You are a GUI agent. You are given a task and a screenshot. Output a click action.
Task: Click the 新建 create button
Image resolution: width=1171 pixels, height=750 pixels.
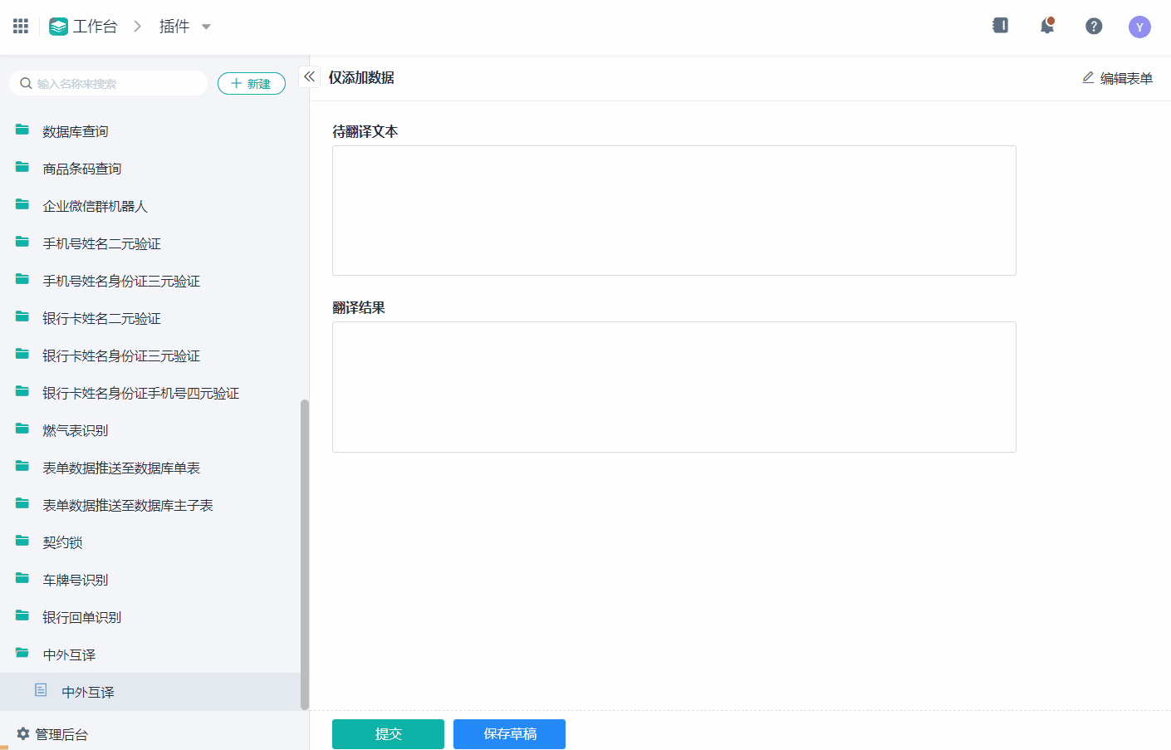coord(251,84)
